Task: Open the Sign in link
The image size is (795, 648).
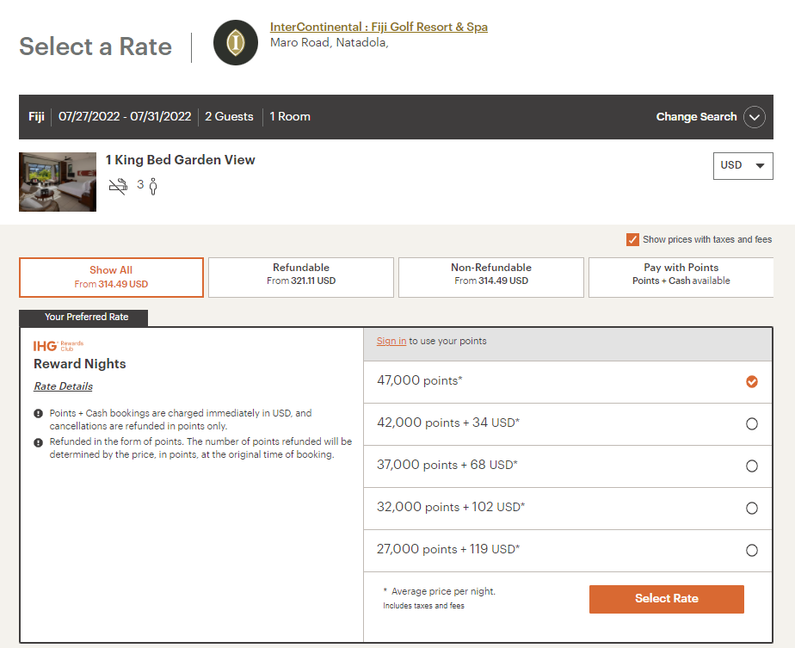Action: [x=391, y=342]
